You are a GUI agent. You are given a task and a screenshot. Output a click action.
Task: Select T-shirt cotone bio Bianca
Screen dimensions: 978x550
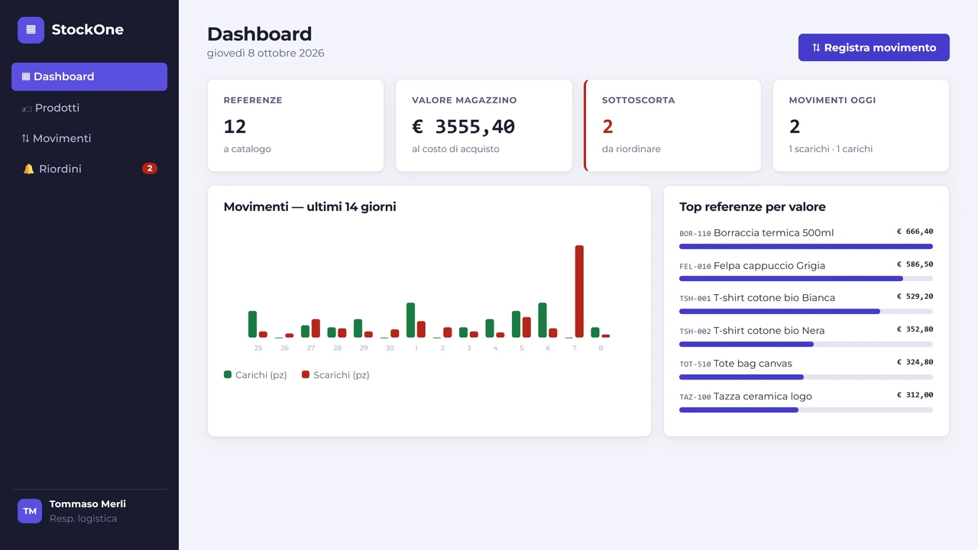[806, 303]
